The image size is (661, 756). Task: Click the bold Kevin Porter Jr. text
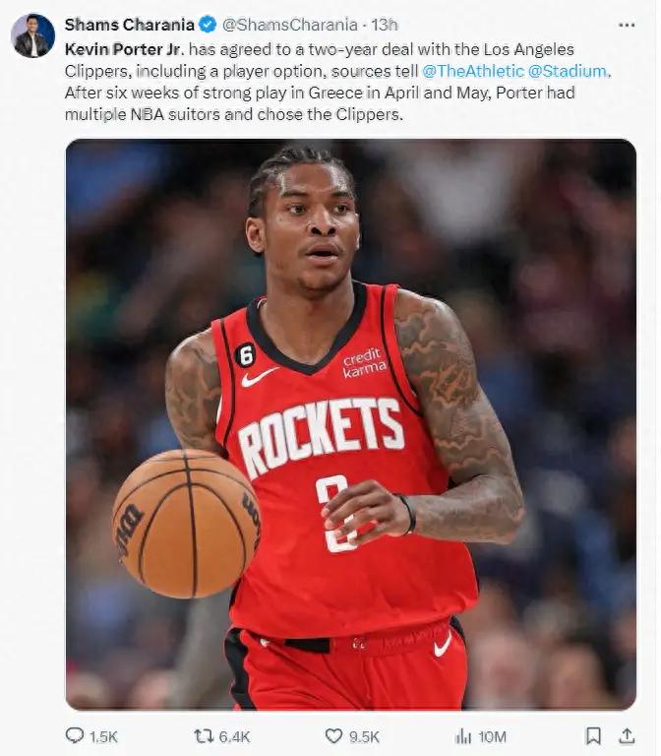(x=124, y=49)
